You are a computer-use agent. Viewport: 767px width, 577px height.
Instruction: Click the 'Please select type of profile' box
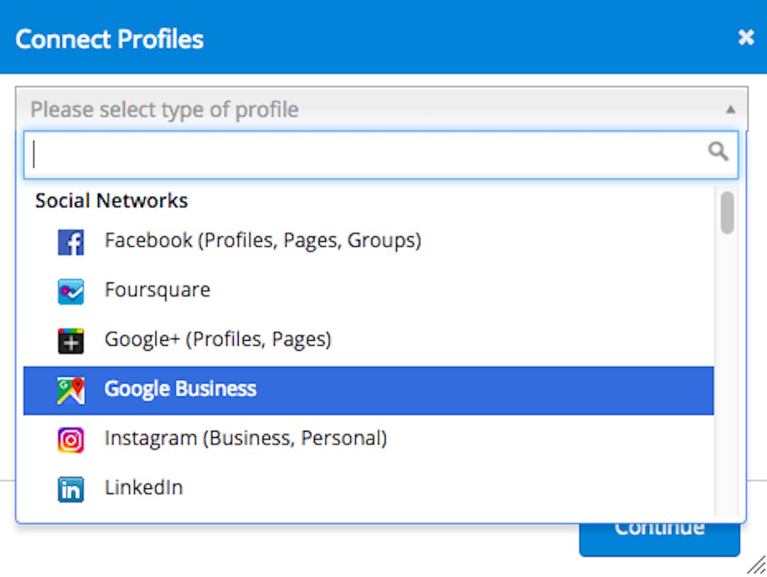point(381,109)
